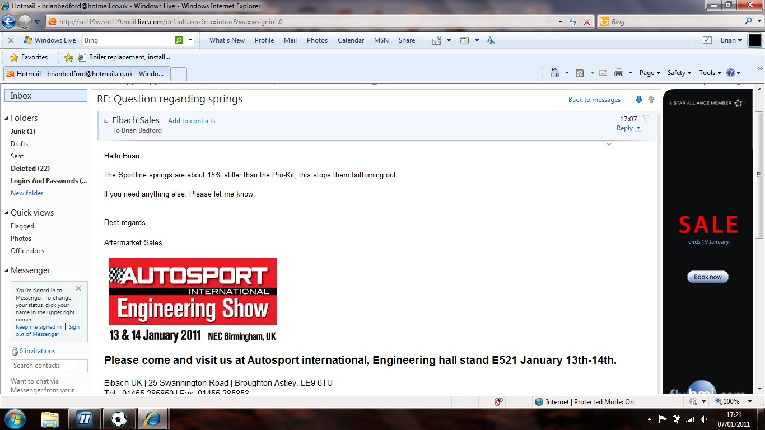Click the grey up arrow for previous message
Viewport: 765px width, 430px height.
tap(651, 100)
